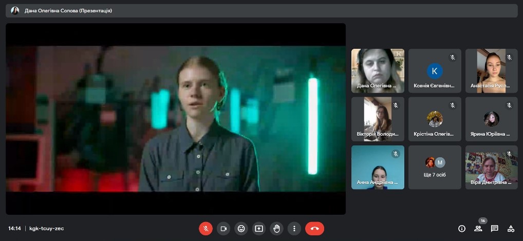Click the M avatar in the Ще 7 осіб tile
523x241 pixels.
tap(440, 162)
